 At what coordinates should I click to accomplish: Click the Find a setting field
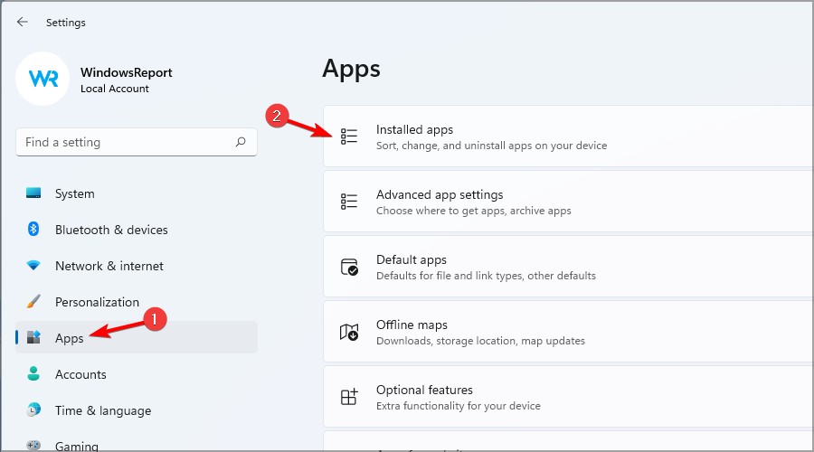coord(137,142)
